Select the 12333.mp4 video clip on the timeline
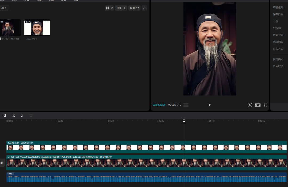The image size is (288, 187). tap(147, 147)
